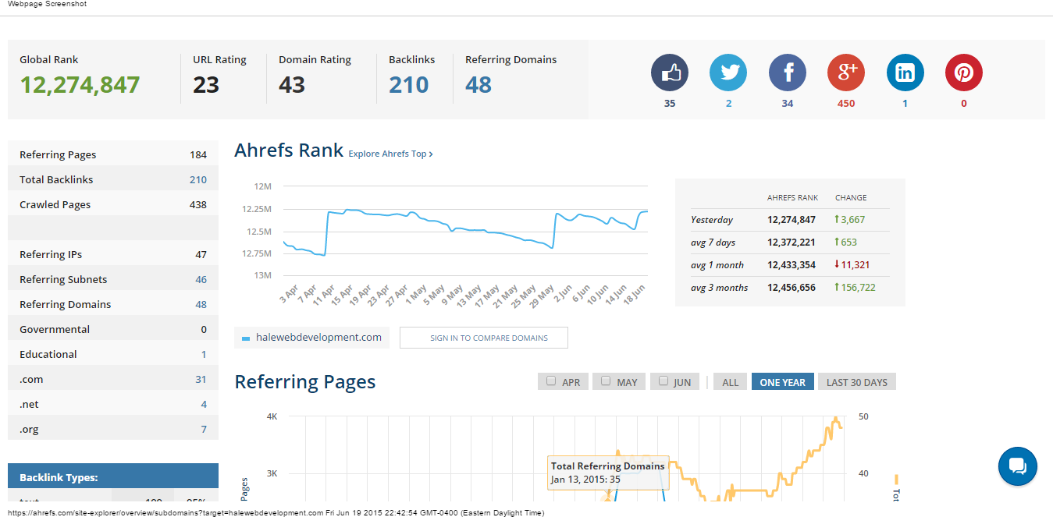Click the Backlinks number in top summary
1053x517 pixels.
pyautogui.click(x=409, y=84)
